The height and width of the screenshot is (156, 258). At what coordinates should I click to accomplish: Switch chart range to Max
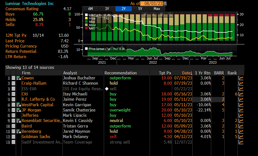pos(157,9)
